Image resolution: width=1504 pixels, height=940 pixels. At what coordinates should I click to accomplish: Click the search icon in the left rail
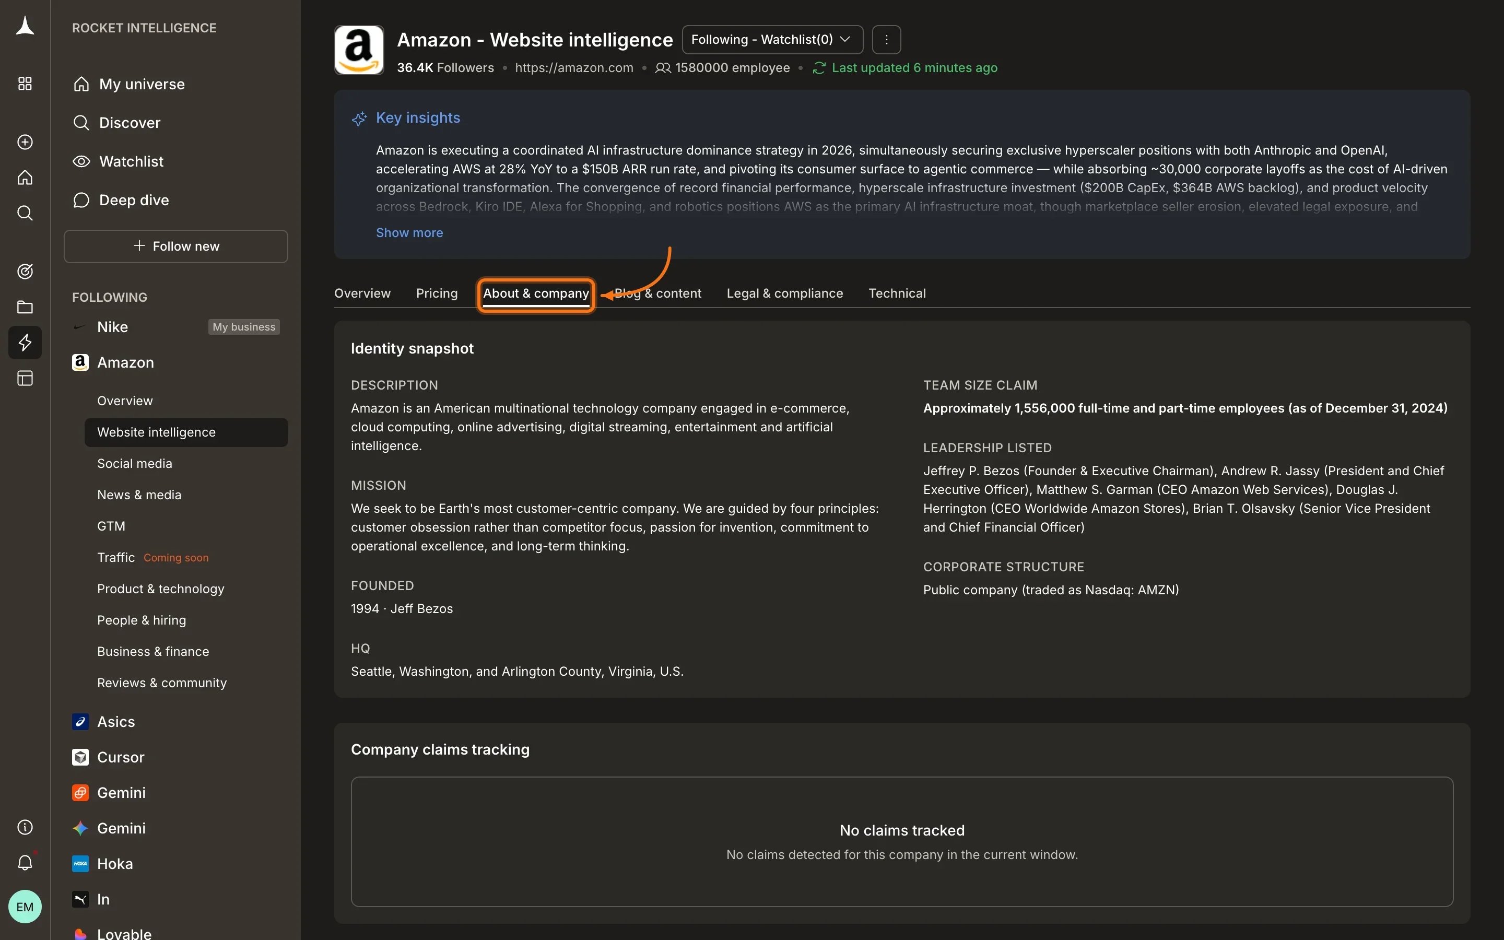(25, 213)
